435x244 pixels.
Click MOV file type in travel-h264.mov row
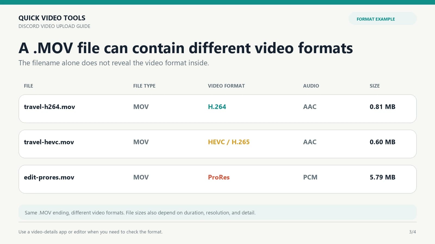[x=141, y=107]
